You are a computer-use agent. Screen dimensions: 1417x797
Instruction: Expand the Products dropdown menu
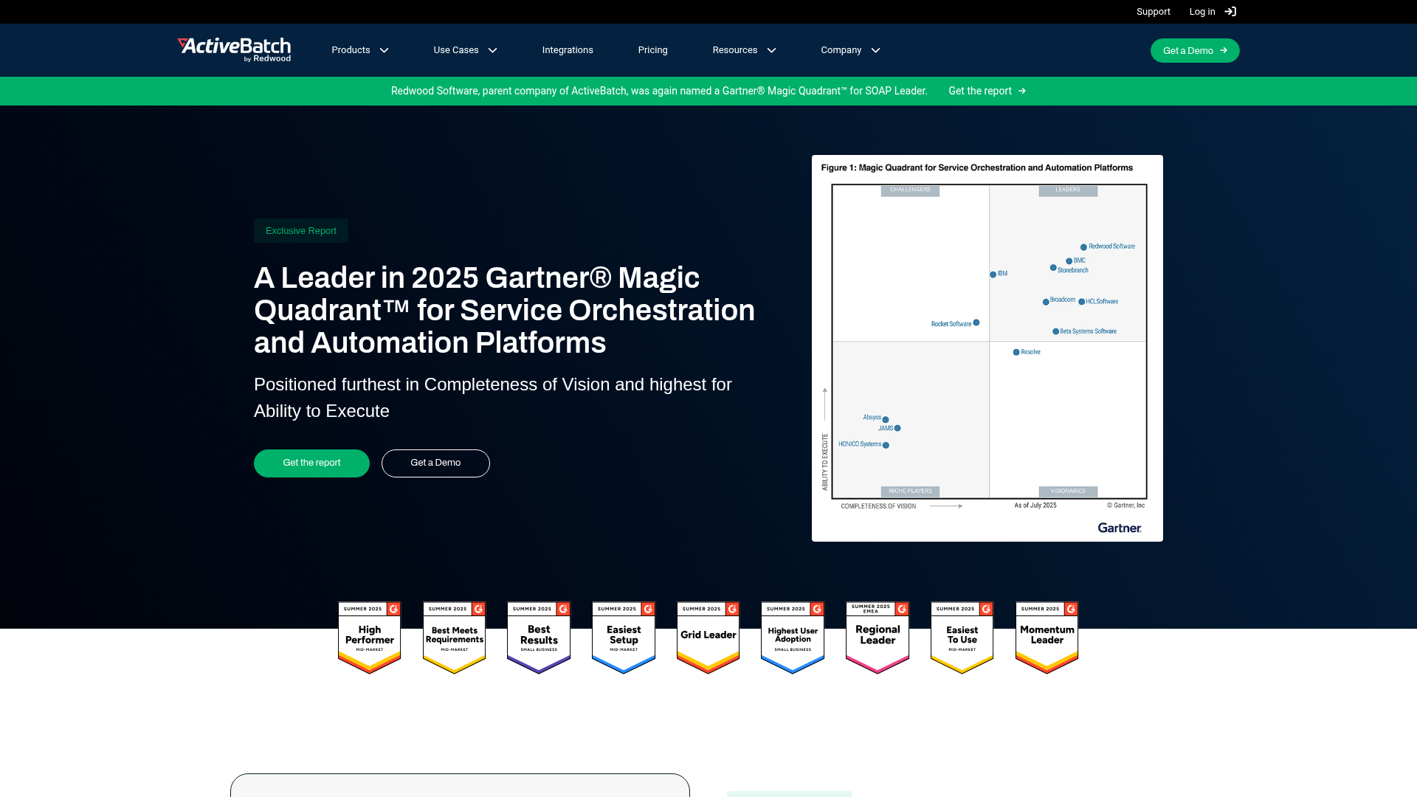(x=359, y=50)
